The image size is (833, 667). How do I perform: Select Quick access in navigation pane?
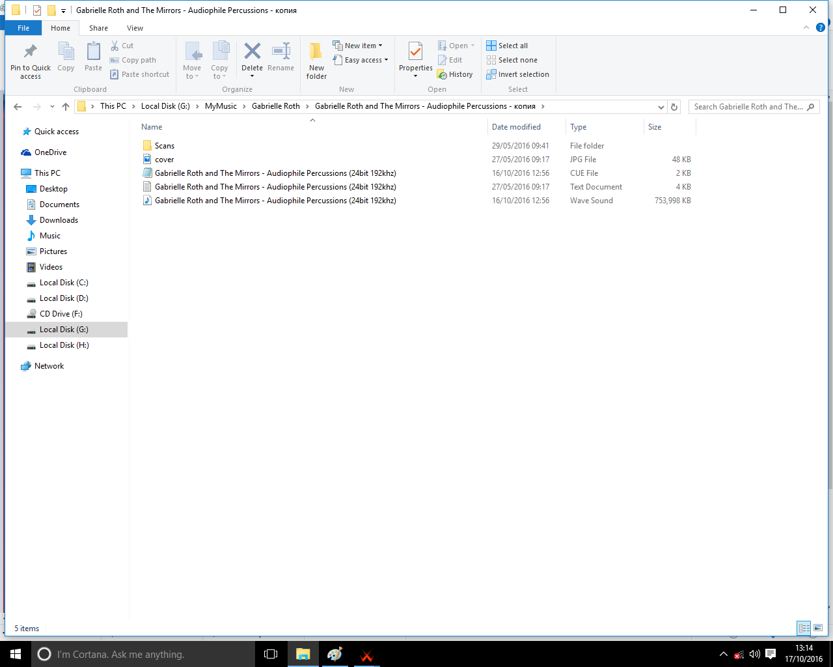(57, 132)
